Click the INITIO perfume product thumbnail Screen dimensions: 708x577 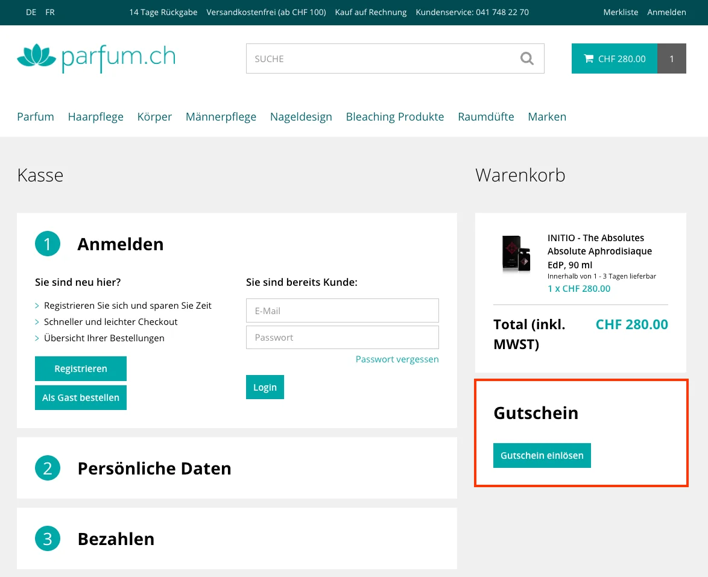pyautogui.click(x=516, y=254)
